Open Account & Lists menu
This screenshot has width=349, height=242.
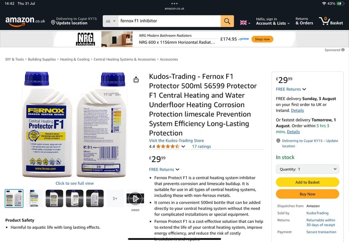pos(273,21)
